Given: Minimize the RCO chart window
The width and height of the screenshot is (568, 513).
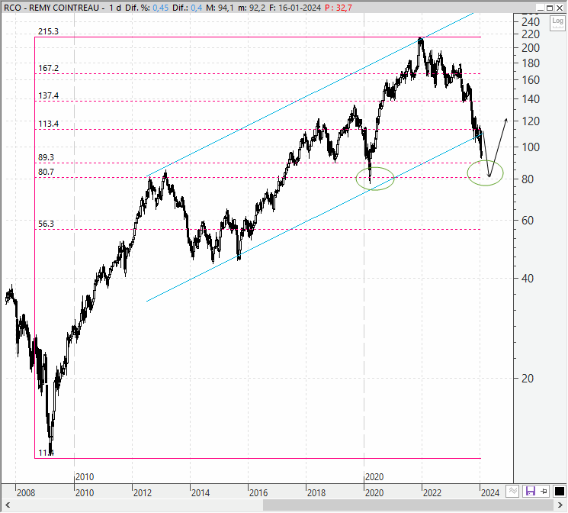Looking at the screenshot, I should pos(540,8).
